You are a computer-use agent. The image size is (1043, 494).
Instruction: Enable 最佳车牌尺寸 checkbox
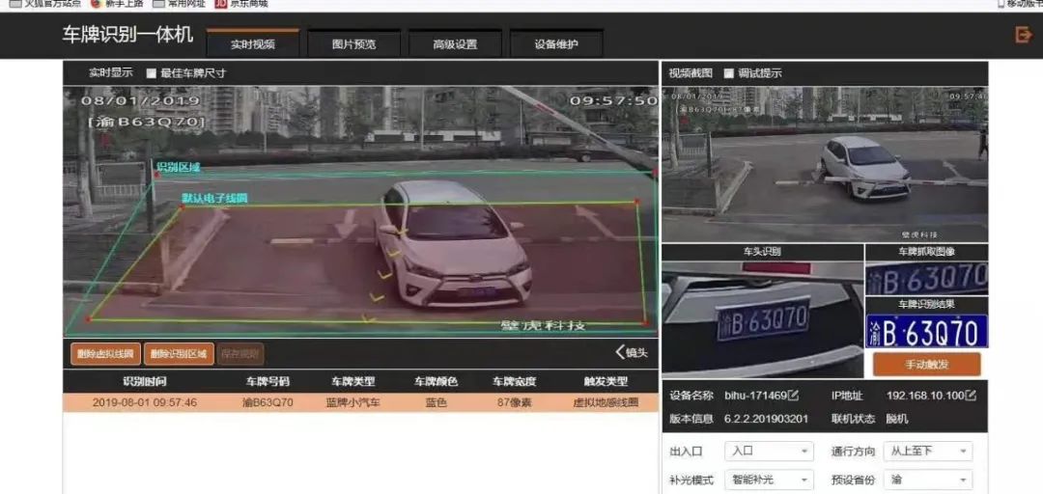coord(151,73)
